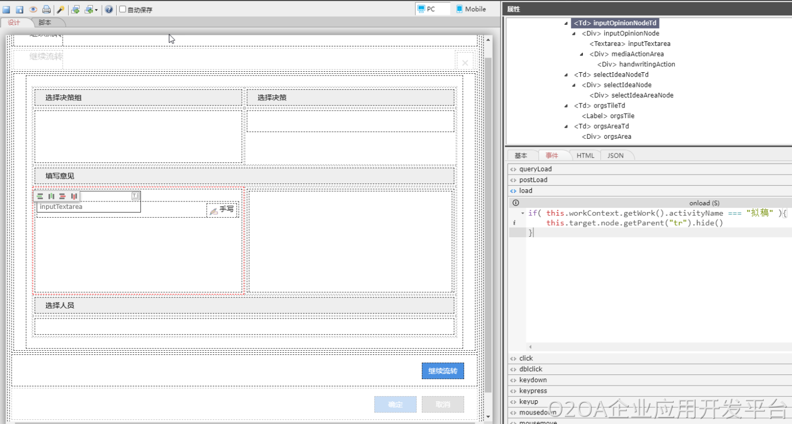Click the eye preview icon in toolbar
Viewport: 792px width, 424px height.
coord(33,9)
